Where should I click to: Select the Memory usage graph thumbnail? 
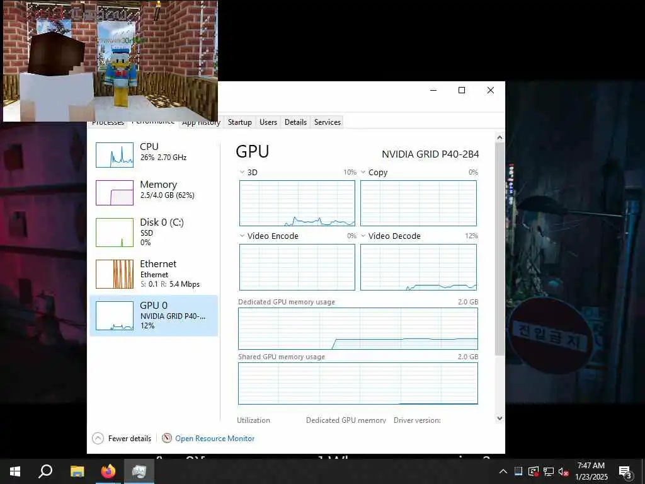point(115,193)
